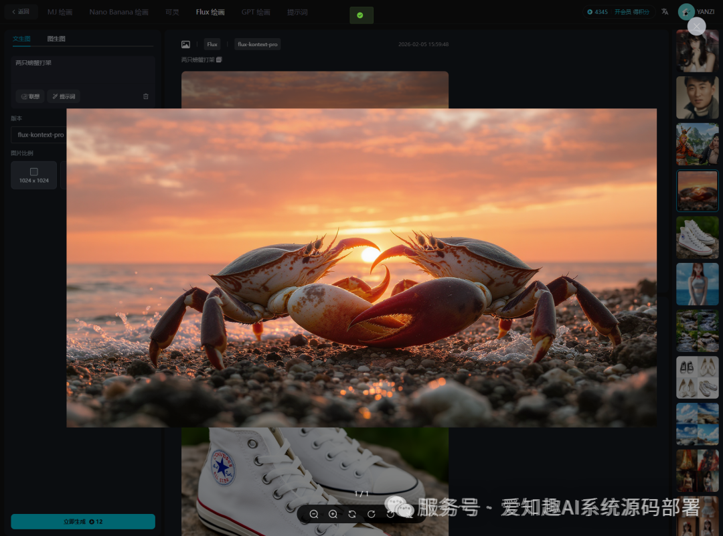
Task: Select the 图生图 mode tab
Action: coord(56,39)
